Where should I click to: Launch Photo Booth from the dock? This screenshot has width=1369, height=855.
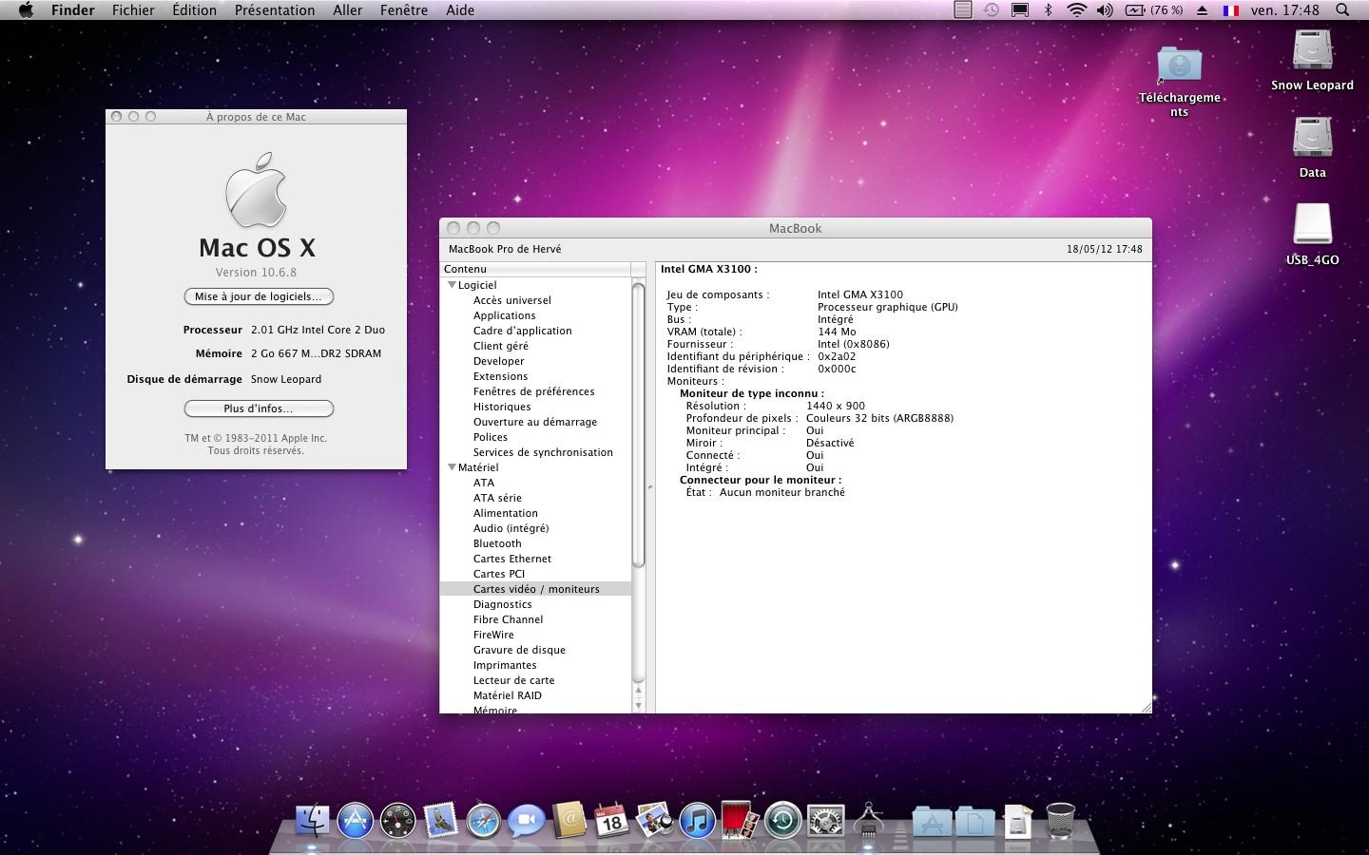pos(740,821)
